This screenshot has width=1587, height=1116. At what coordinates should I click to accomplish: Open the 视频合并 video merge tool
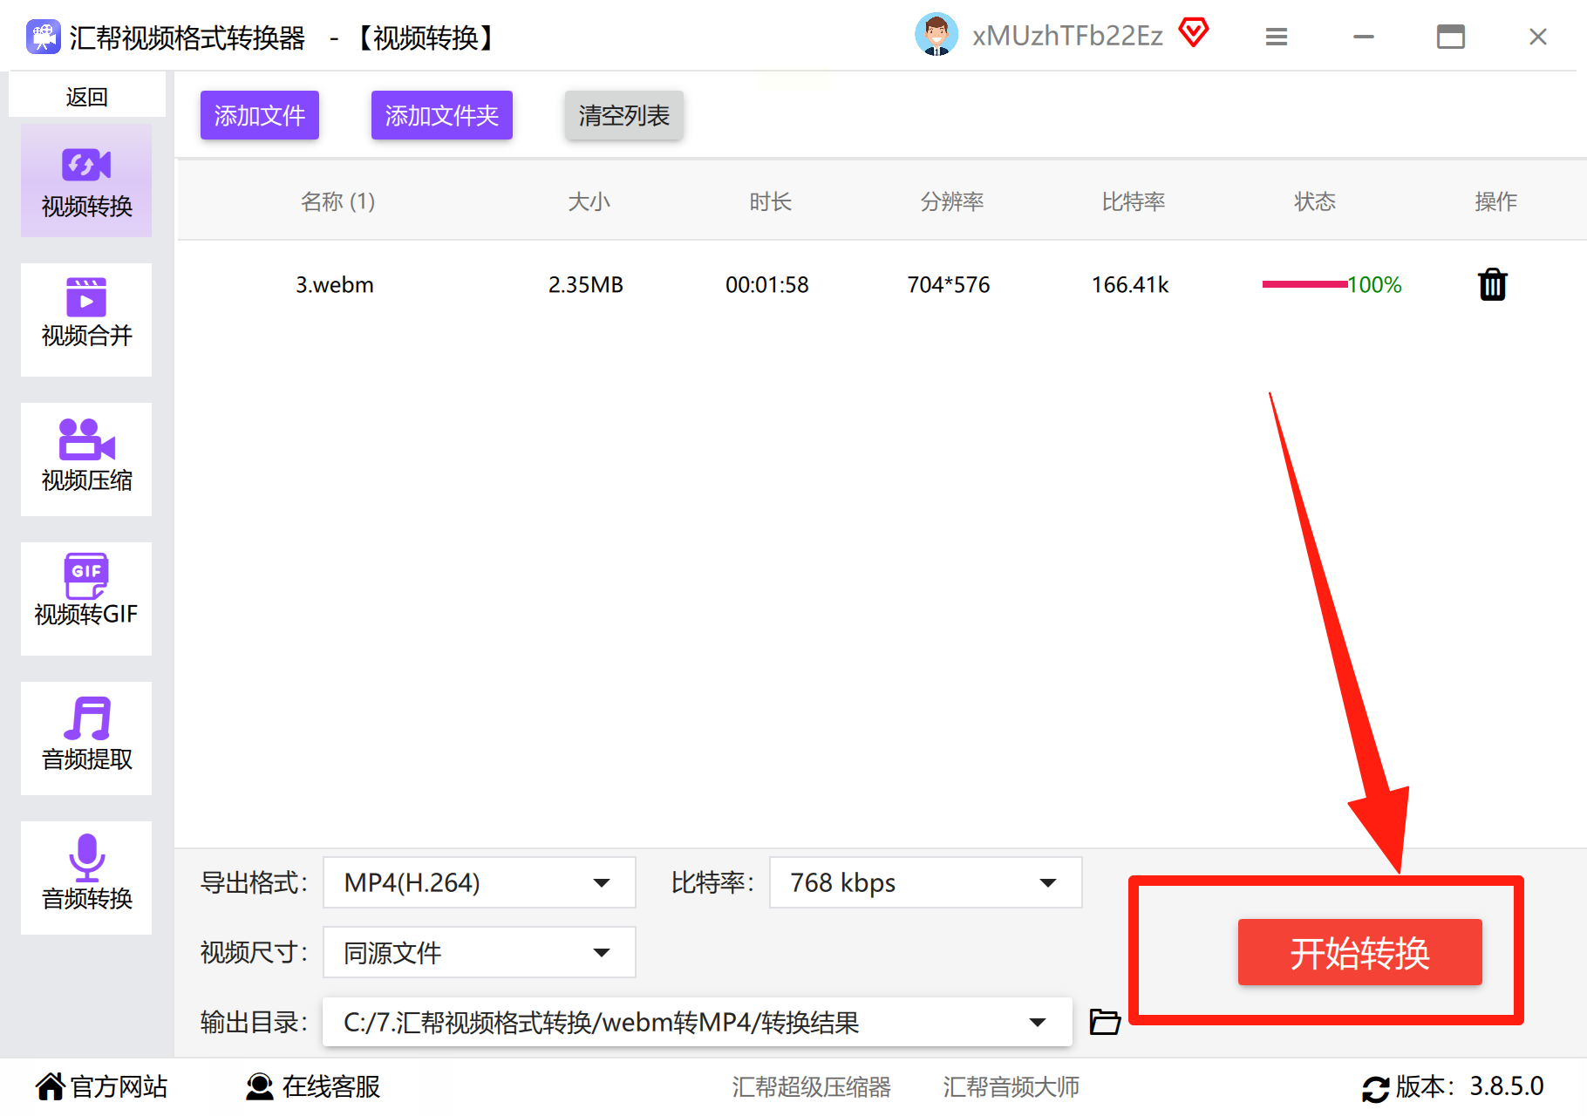pyautogui.click(x=86, y=320)
